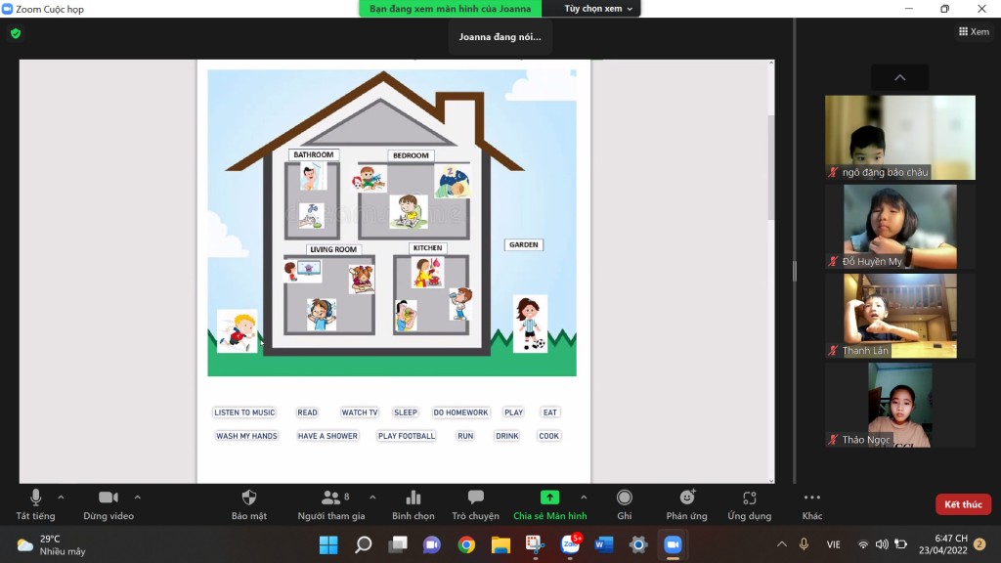The width and height of the screenshot is (1001, 563).
Task: Open Ứng dụng apps icon
Action: click(x=749, y=498)
